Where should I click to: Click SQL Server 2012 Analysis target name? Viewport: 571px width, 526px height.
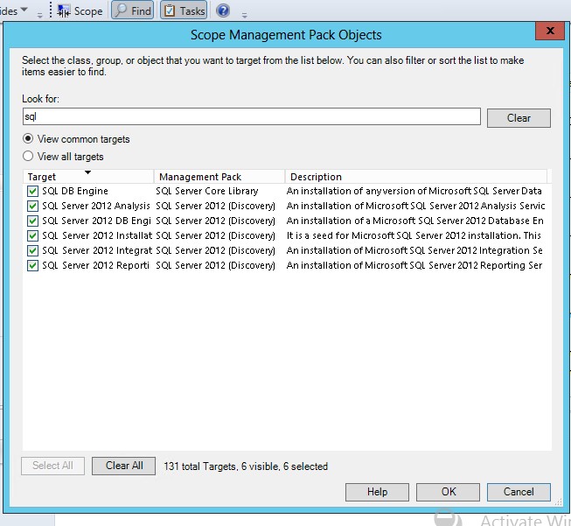[96, 206]
